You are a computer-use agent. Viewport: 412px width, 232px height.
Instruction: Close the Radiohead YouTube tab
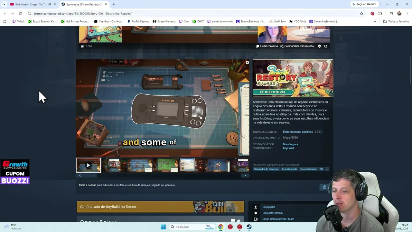[55, 5]
